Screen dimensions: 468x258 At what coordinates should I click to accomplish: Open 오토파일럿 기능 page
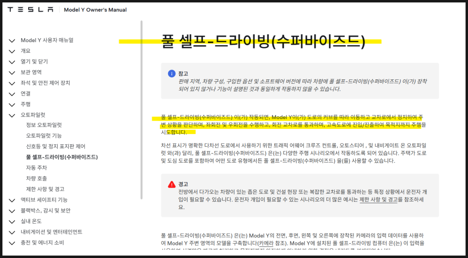tap(44, 136)
